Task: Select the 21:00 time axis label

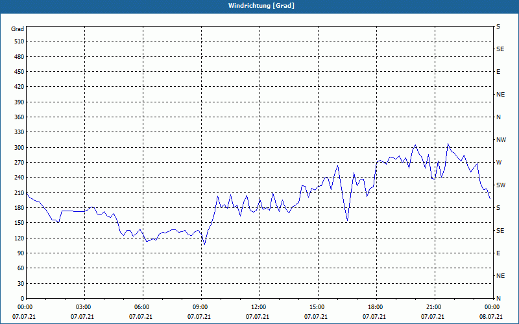Action: (435, 307)
